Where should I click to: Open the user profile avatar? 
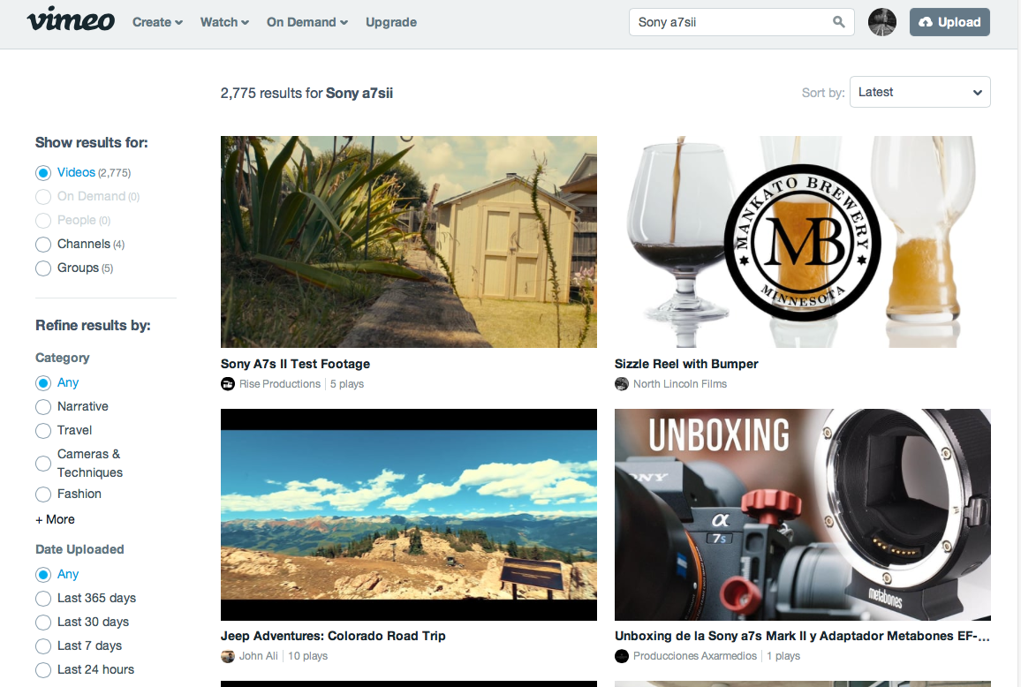pos(881,22)
